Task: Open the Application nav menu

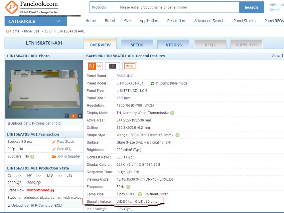Action: [149, 21]
